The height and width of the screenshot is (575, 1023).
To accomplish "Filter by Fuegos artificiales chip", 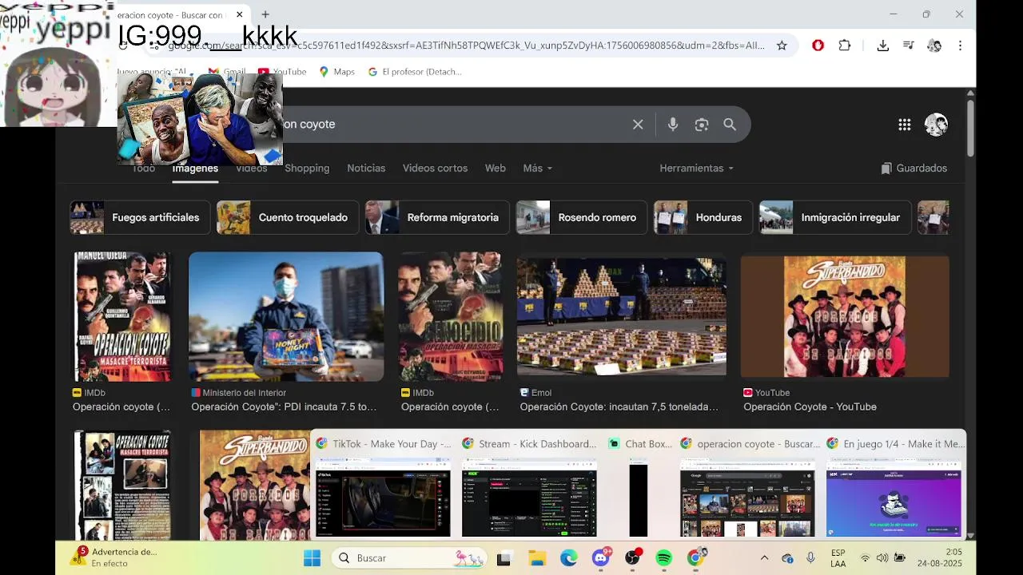I will coord(140,217).
